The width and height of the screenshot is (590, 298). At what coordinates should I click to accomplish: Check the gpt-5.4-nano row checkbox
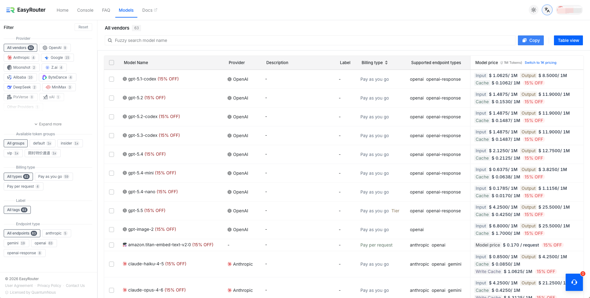pos(112,192)
